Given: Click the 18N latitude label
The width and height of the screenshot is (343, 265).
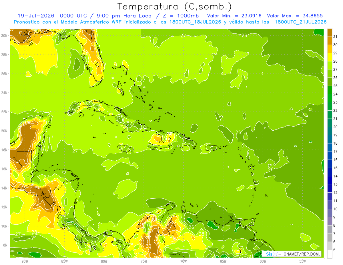Looking at the screenshot, I should tap(5, 150).
